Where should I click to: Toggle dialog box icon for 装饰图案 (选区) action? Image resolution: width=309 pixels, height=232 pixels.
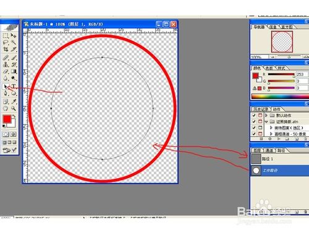tap(260, 127)
